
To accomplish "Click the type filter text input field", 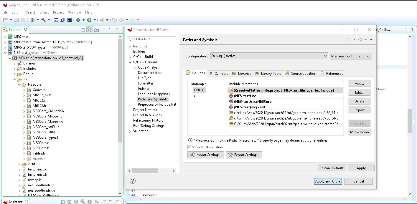I will click(x=151, y=39).
